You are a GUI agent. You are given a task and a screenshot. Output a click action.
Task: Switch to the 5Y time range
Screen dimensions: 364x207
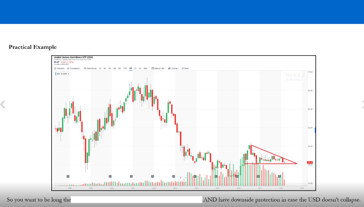(x=140, y=68)
